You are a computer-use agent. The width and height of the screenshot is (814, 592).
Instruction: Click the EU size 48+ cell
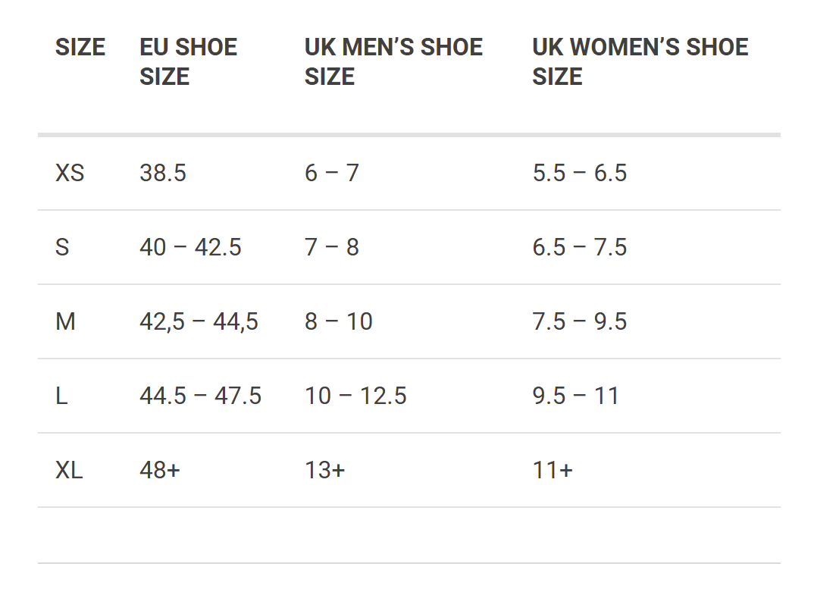(x=160, y=471)
